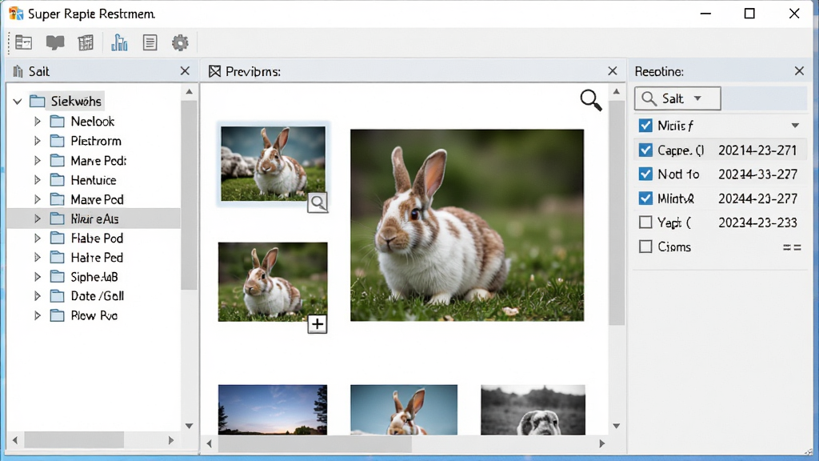Screen dimensions: 819x461
Task: Click the lined text document toolbar icon
Action: pyautogui.click(x=150, y=42)
